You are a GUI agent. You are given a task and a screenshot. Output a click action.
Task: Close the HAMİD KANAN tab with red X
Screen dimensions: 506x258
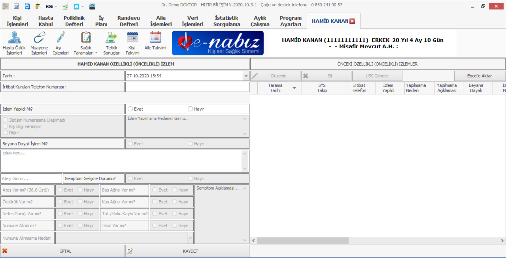click(352, 21)
